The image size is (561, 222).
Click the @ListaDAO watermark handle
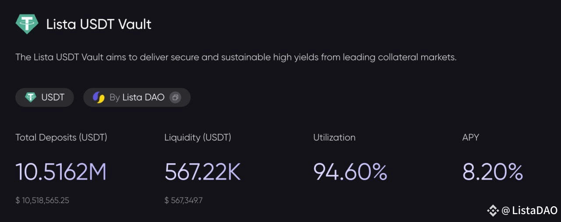529,211
